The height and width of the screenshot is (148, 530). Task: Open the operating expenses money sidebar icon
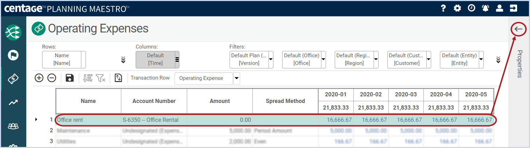(13, 79)
